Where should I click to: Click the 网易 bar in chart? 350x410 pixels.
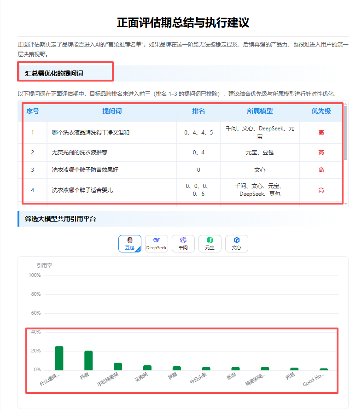(294, 369)
